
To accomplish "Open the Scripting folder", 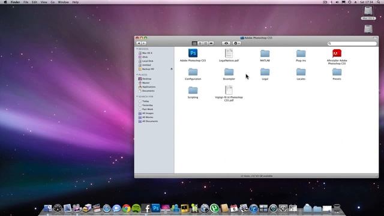I will tap(193, 90).
